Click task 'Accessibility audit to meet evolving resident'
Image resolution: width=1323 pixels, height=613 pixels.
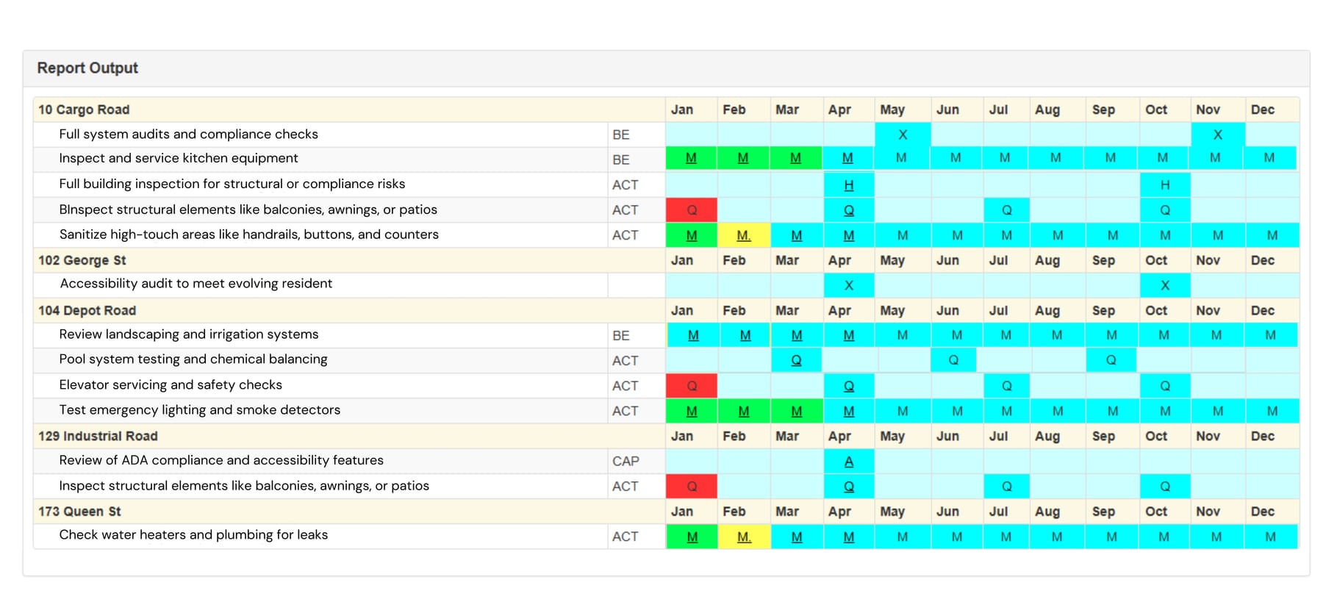click(196, 284)
